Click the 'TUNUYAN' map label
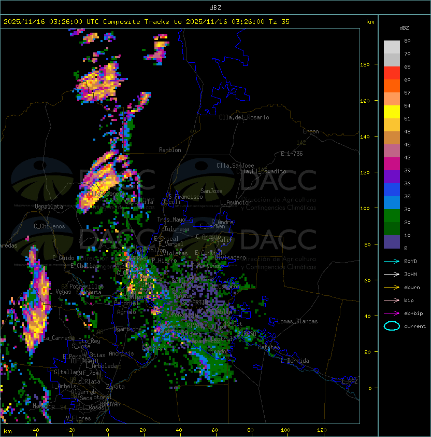This screenshot has height=437, width=431. tap(110, 404)
